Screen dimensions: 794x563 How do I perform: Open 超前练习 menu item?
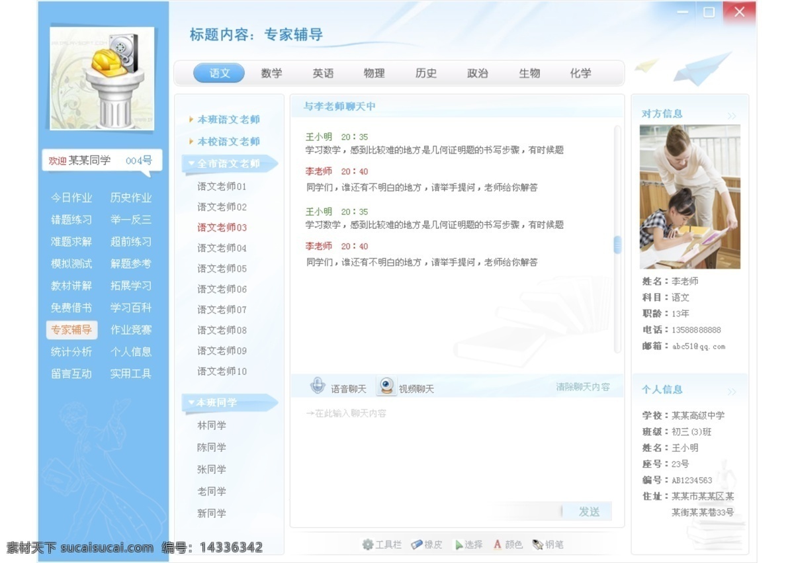pyautogui.click(x=131, y=241)
